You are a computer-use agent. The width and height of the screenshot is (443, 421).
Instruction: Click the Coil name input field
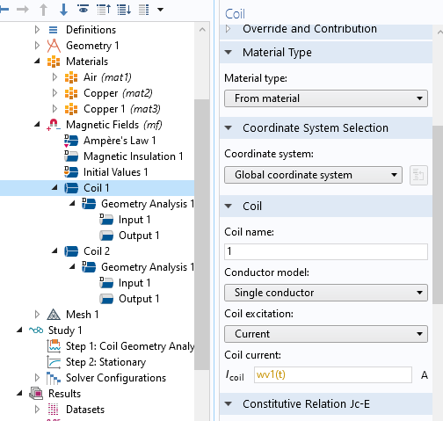326,251
